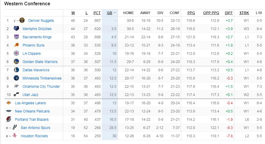
Task: Go to Oklahoma City Thunder team page
Action: (41, 87)
